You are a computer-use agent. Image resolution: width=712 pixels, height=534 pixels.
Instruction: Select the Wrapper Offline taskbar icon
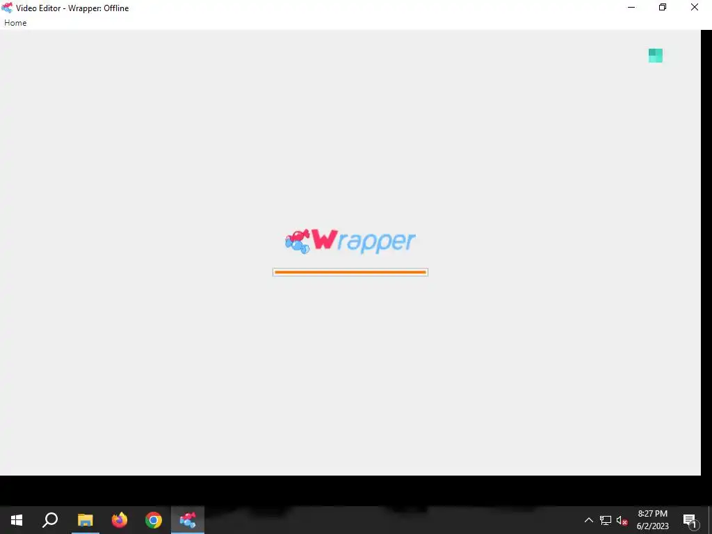[x=188, y=520]
